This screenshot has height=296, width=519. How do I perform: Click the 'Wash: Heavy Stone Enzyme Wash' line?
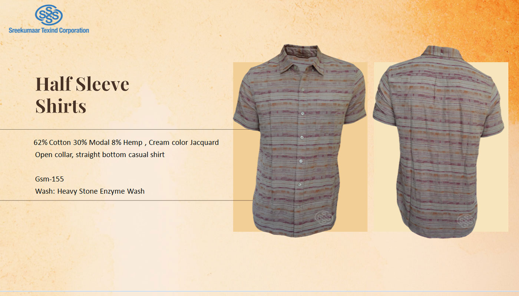(x=90, y=191)
